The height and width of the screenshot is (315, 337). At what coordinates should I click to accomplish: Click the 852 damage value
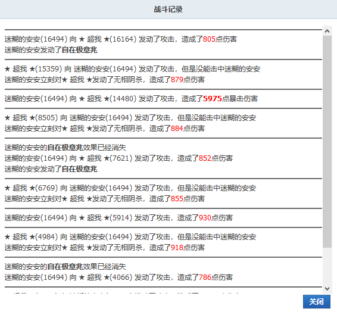[205, 158]
